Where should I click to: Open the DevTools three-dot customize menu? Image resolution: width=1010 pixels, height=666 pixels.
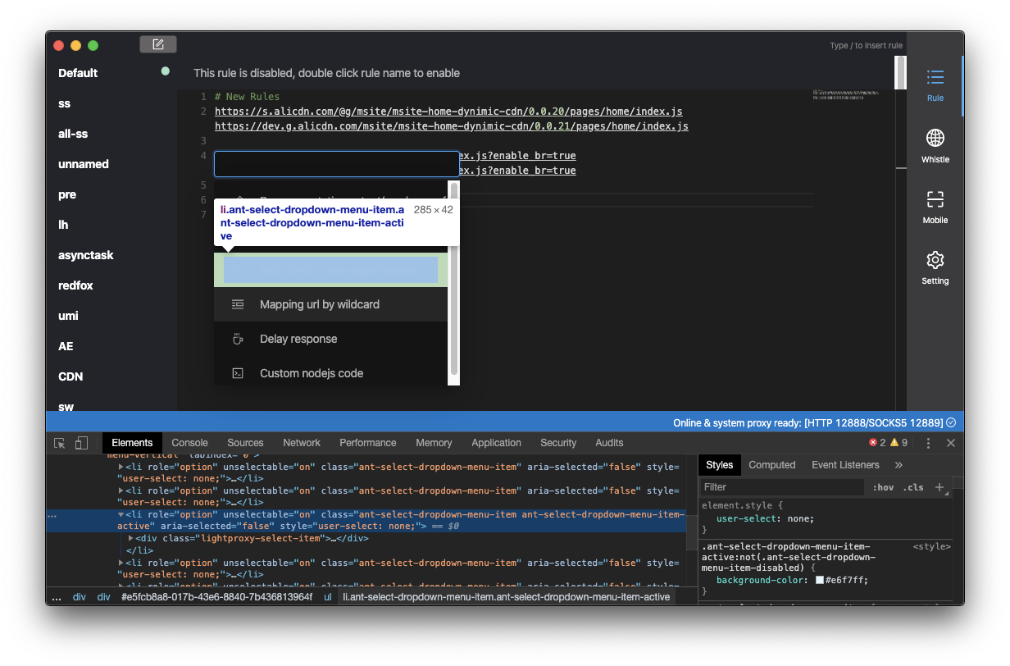928,442
